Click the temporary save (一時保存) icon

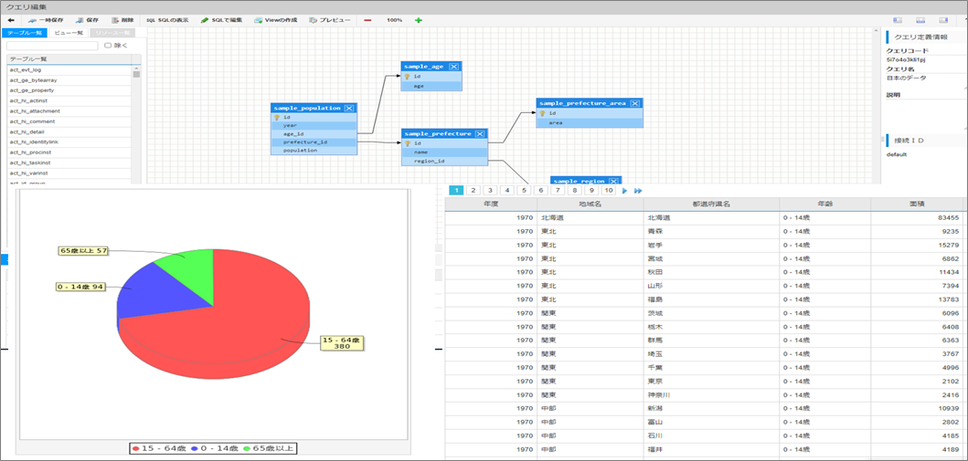(34, 20)
